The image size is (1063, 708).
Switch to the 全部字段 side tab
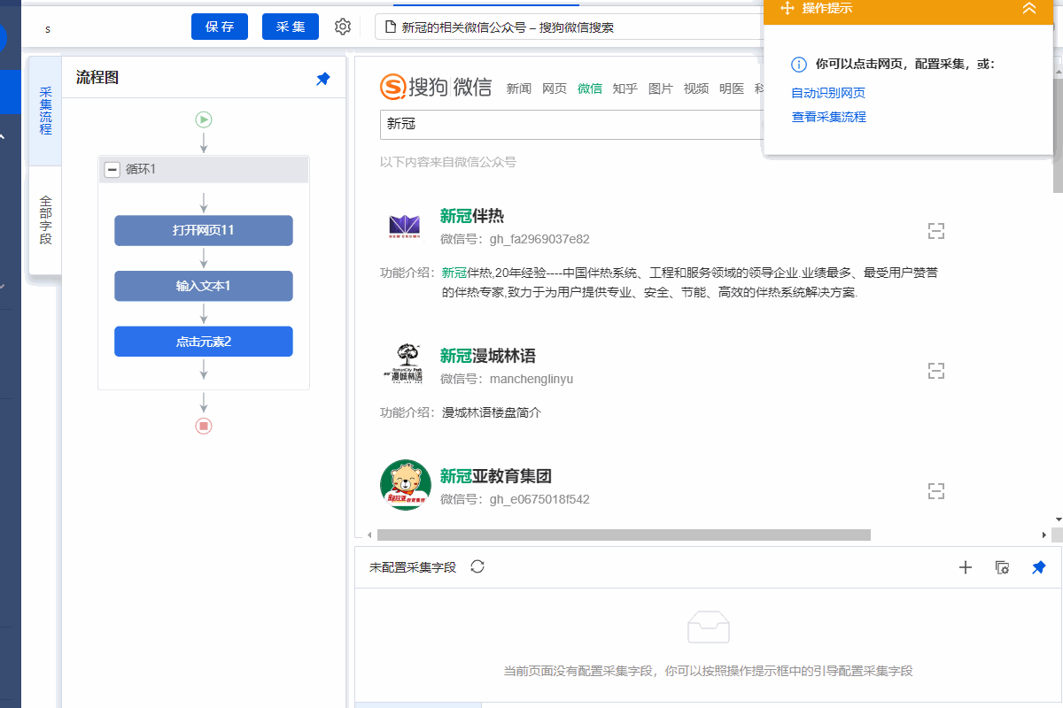45,220
